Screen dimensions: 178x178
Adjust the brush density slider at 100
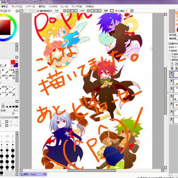tap(9, 117)
